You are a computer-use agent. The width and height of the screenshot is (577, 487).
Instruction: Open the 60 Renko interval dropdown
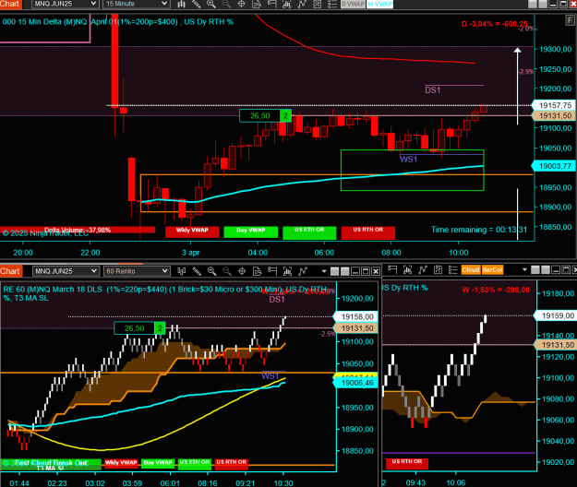click(137, 271)
